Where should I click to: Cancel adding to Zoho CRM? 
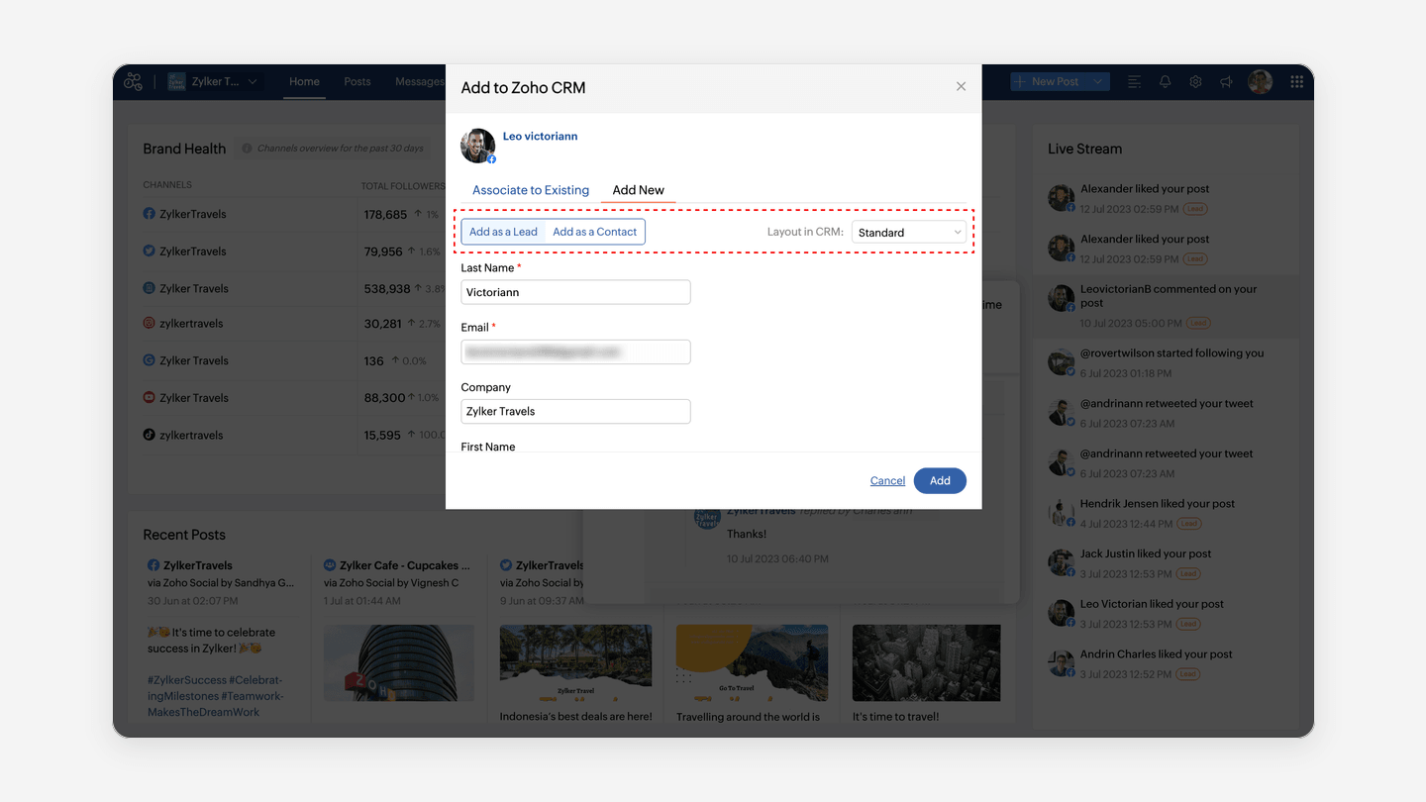coord(887,480)
